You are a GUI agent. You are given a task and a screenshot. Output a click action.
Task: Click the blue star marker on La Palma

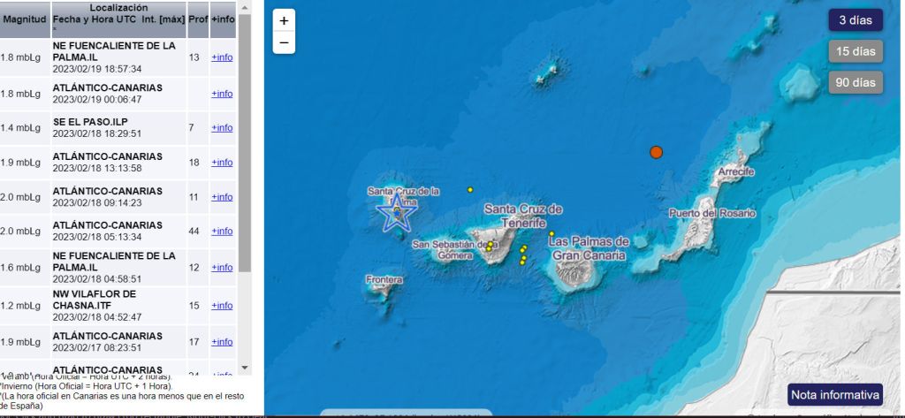(397, 212)
